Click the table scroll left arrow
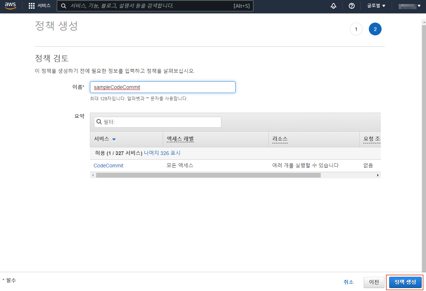This screenshot has height=291, width=426. 93,175
